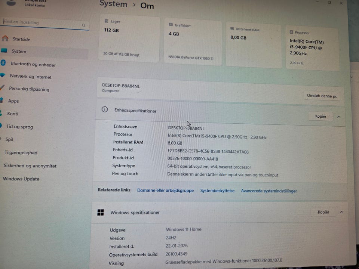Image resolution: width=359 pixels, height=269 pixels.
Task: Click the Produkt-id value 00326-10000-00000-AA418
Action: [193, 159]
